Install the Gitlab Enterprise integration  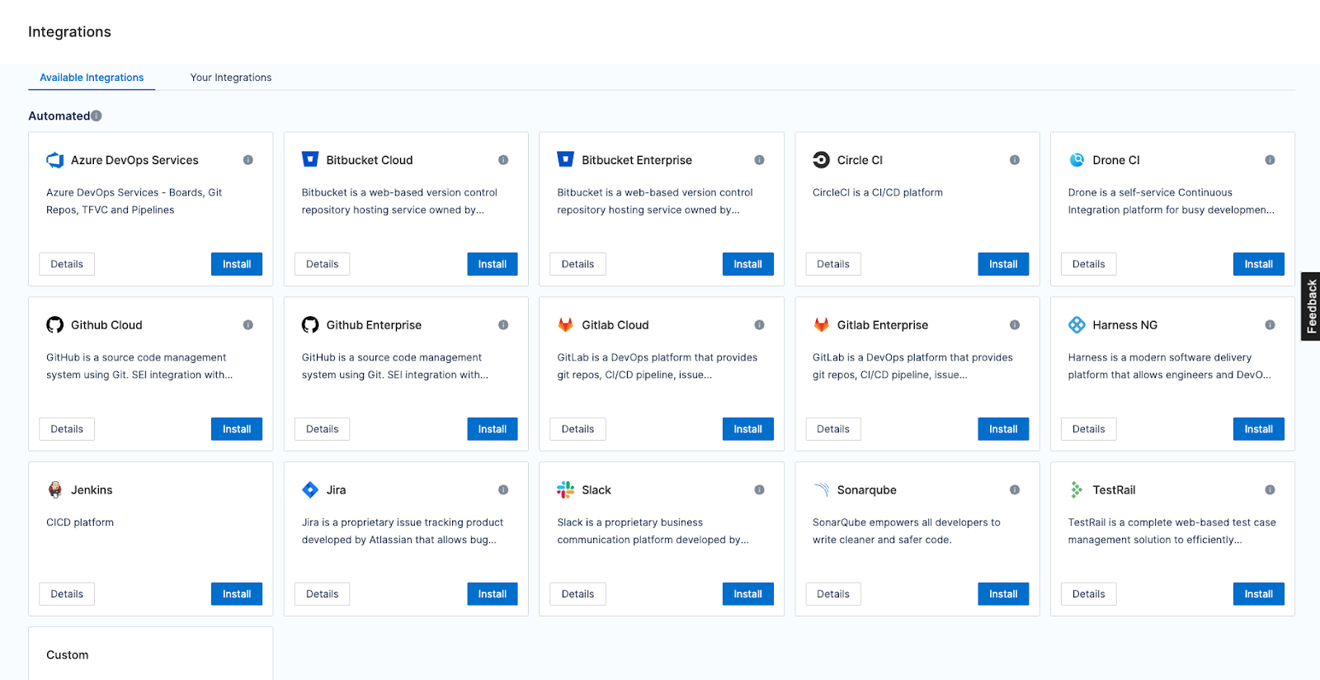point(1002,429)
